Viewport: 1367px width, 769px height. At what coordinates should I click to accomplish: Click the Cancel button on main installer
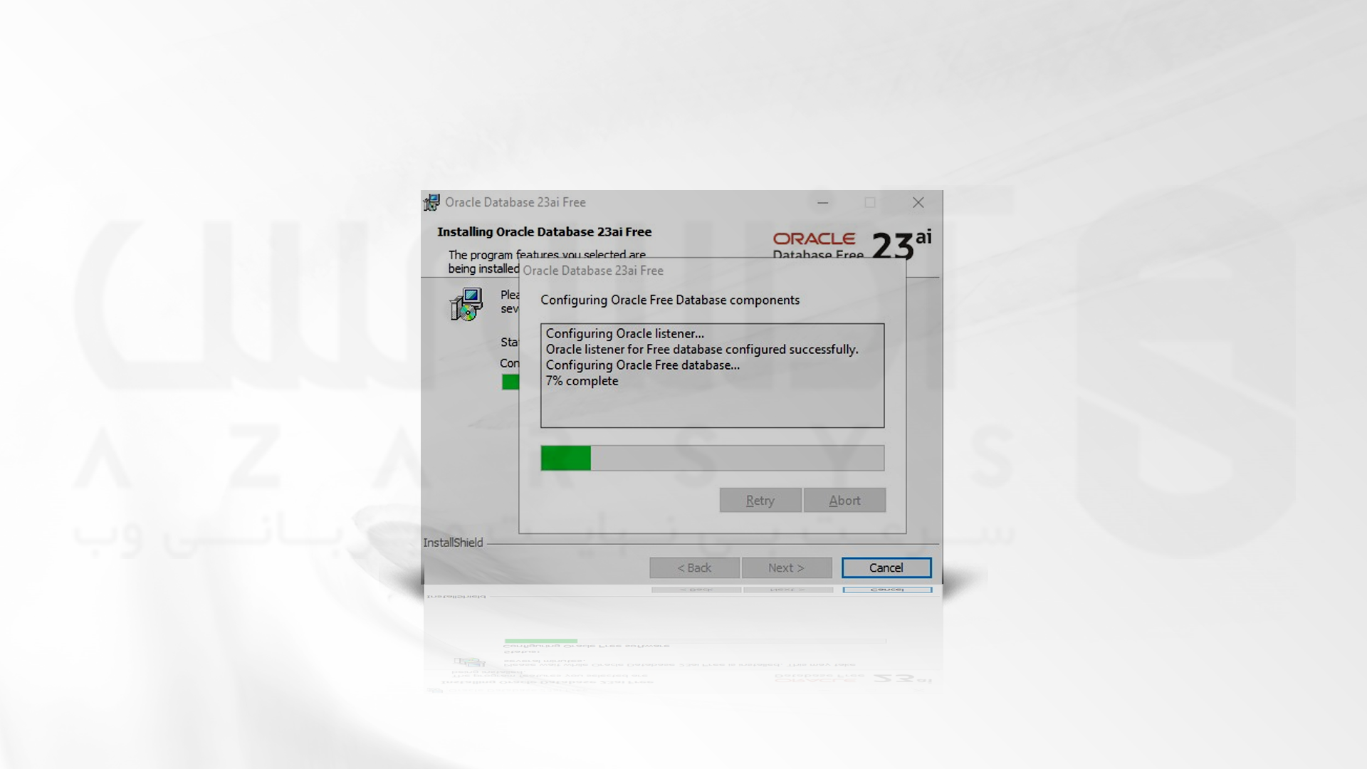[x=886, y=567]
